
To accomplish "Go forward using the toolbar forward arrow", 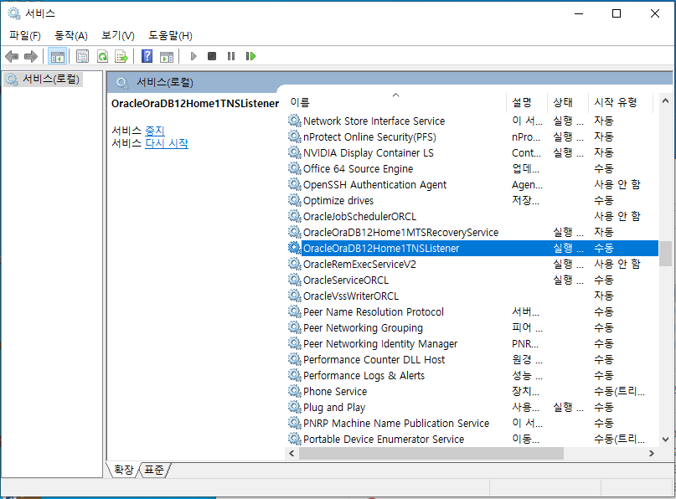I will point(31,56).
